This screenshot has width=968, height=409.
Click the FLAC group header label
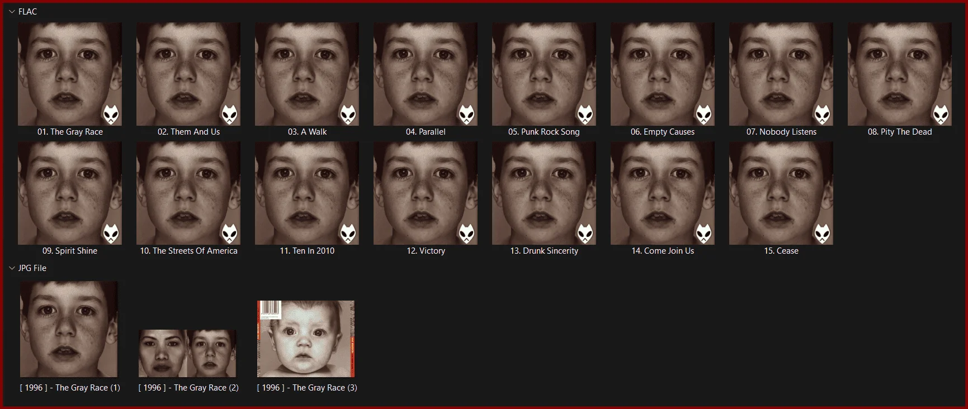(27, 12)
